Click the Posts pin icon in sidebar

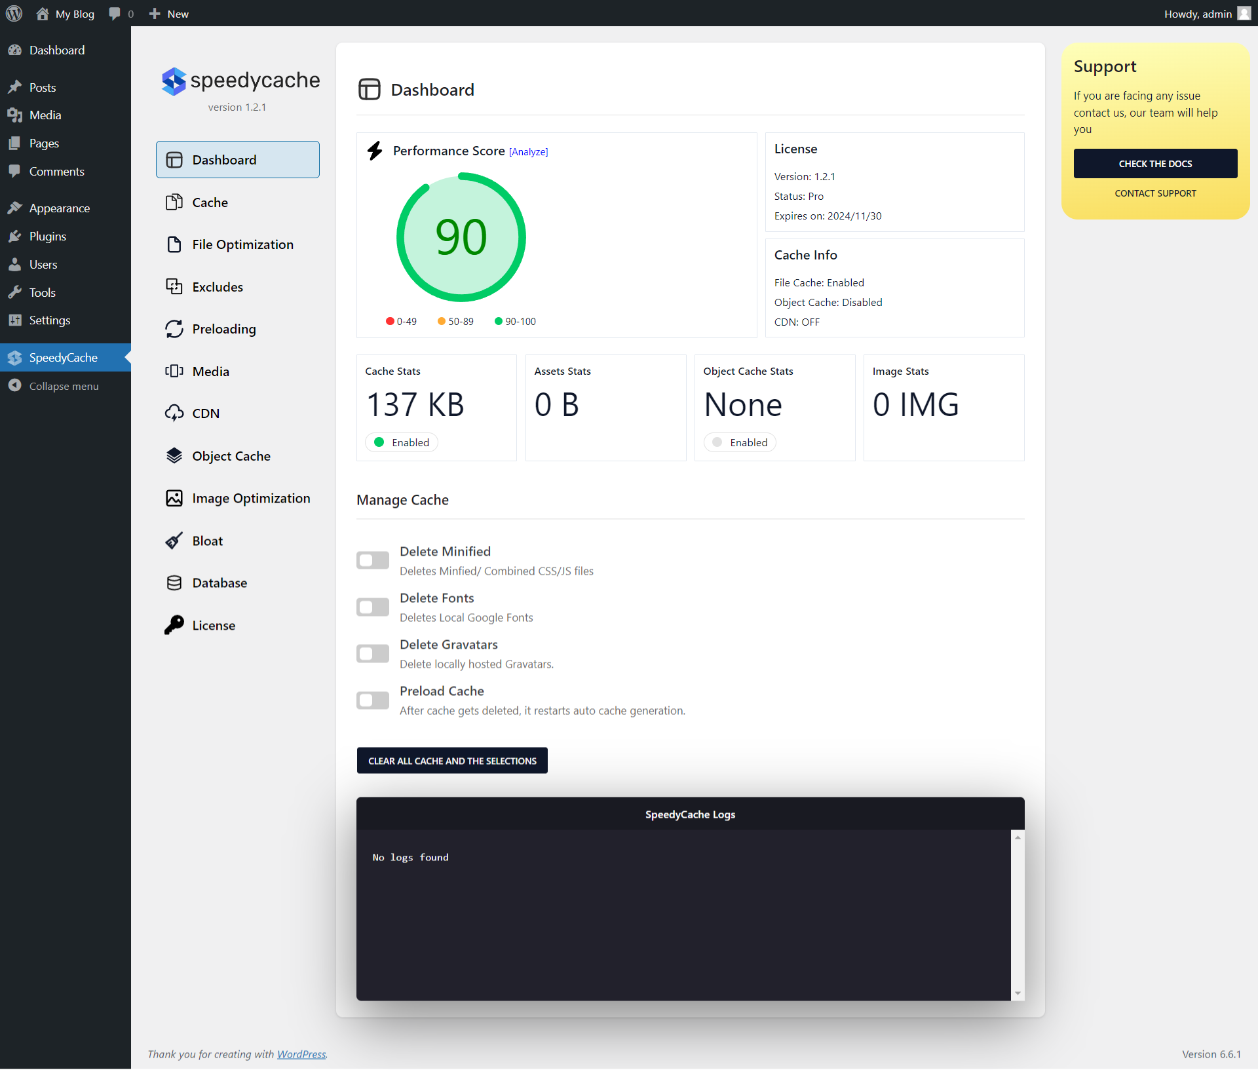pos(15,87)
